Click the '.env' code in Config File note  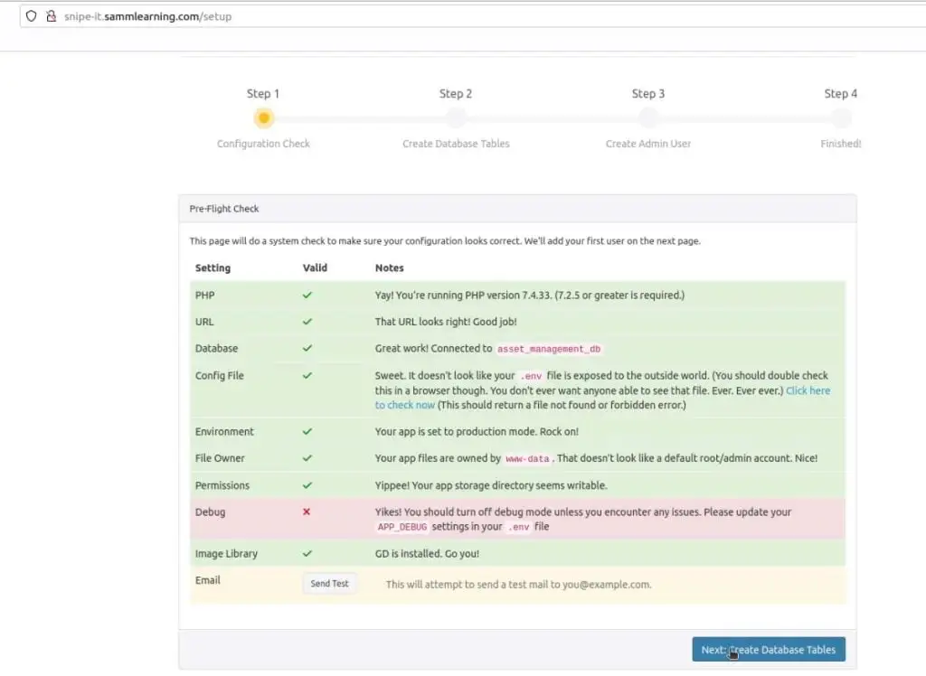531,376
